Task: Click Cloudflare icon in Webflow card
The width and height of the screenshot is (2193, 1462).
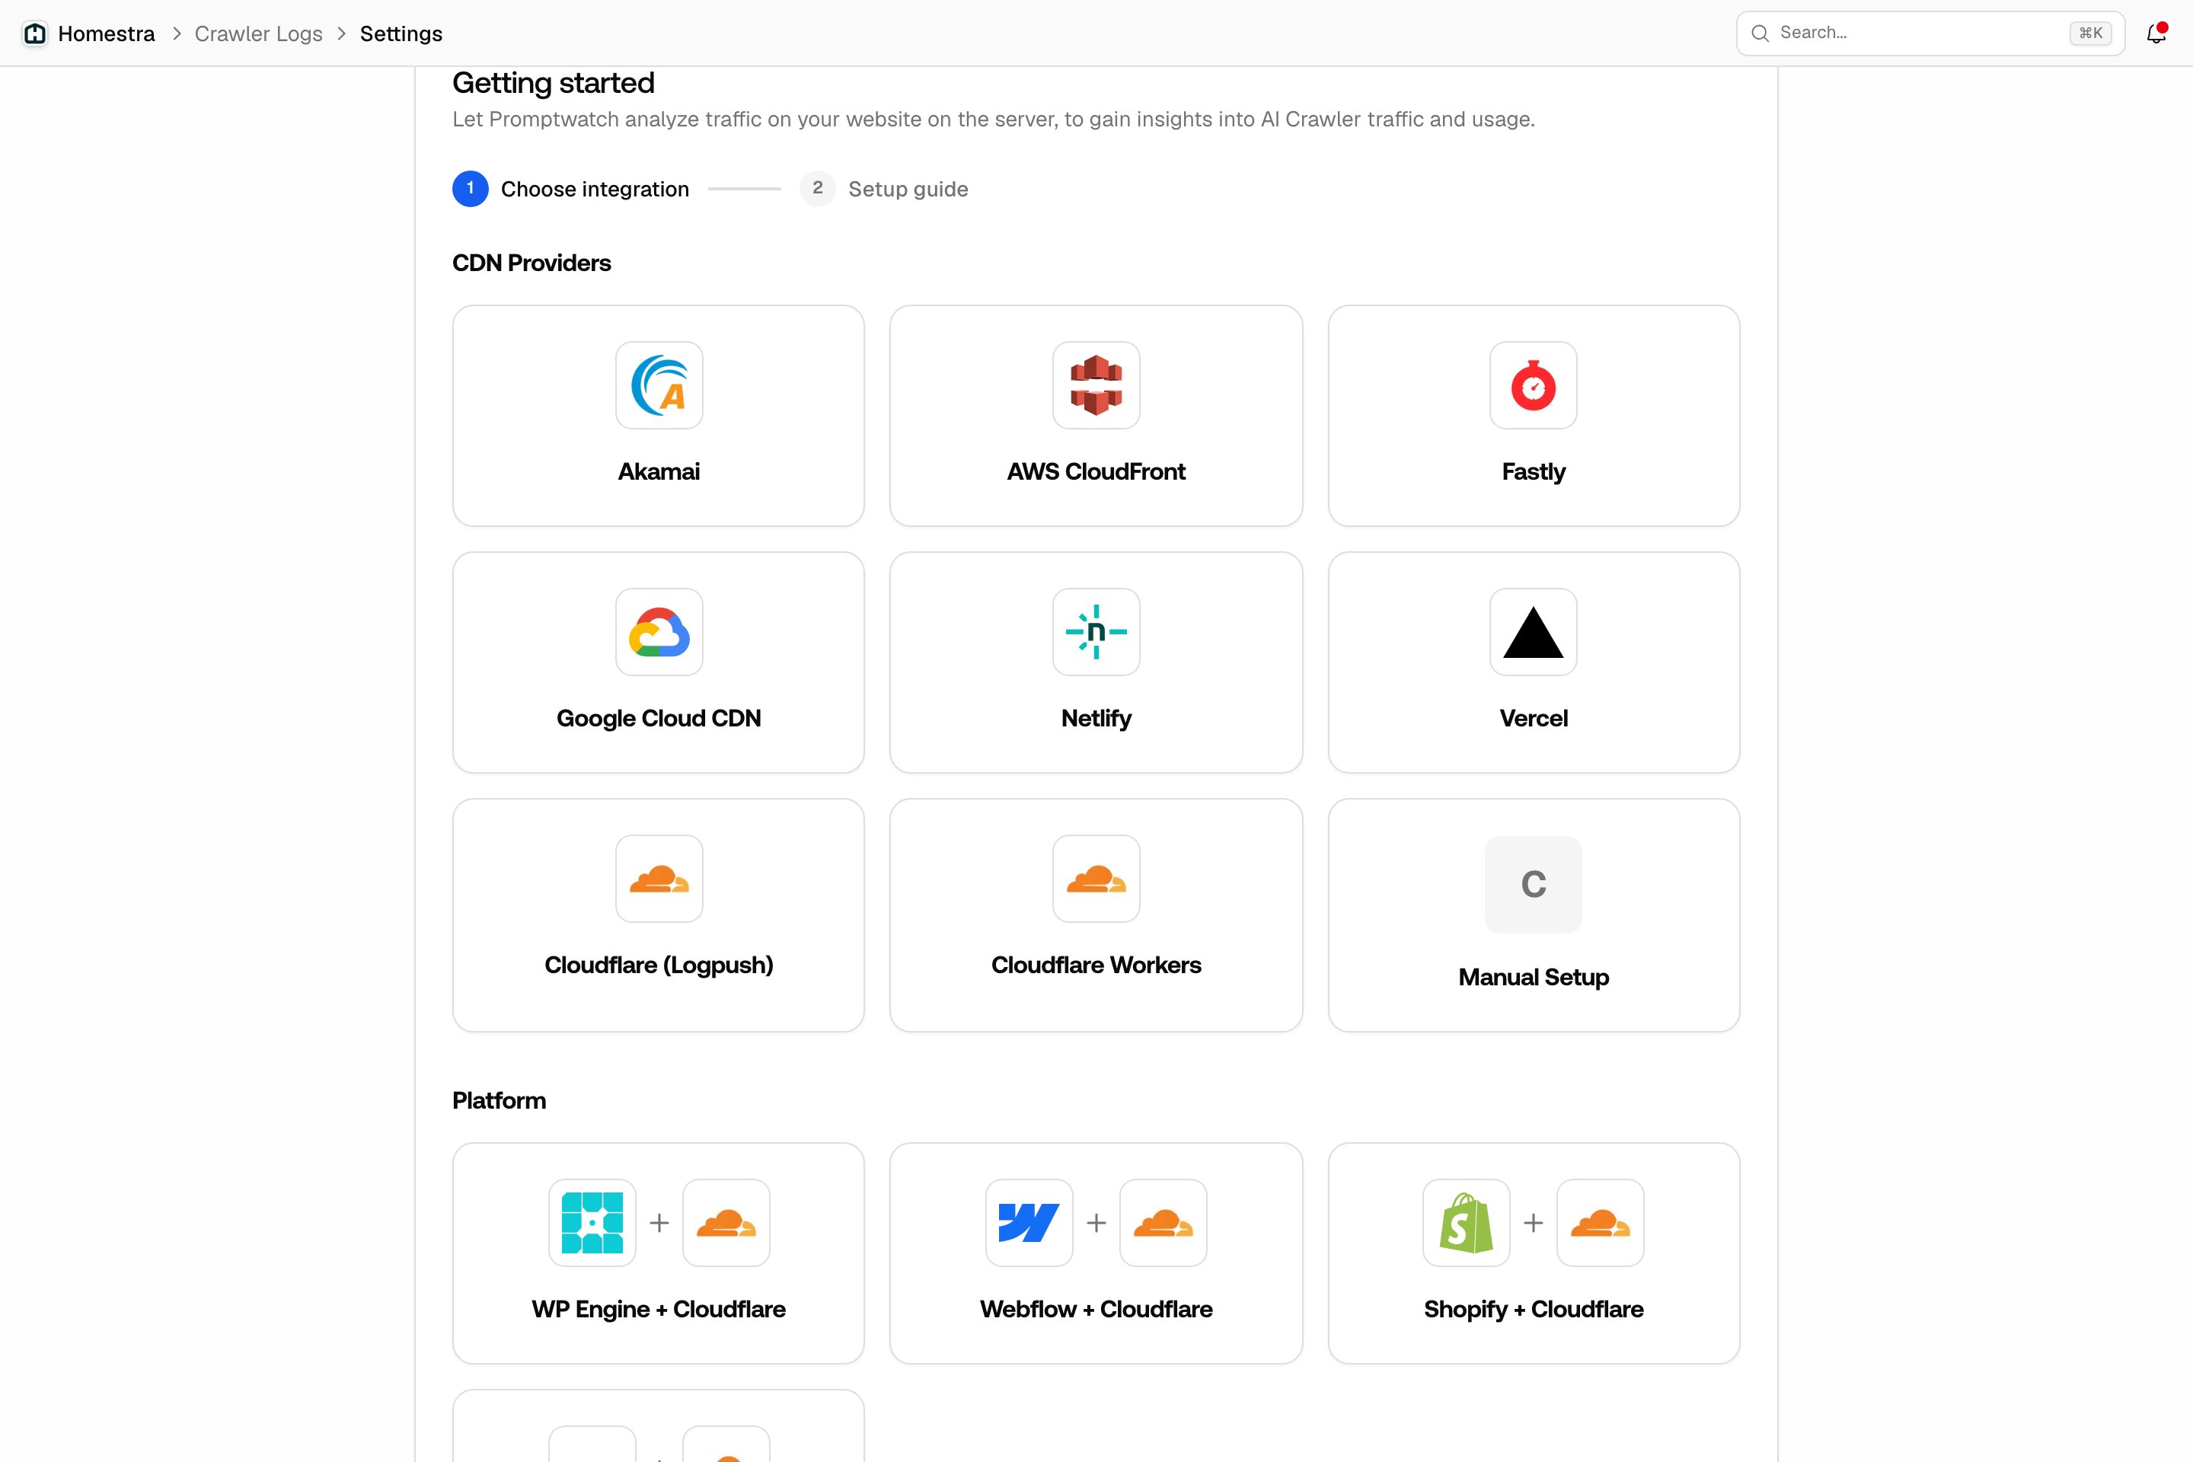Action: coord(1163,1222)
